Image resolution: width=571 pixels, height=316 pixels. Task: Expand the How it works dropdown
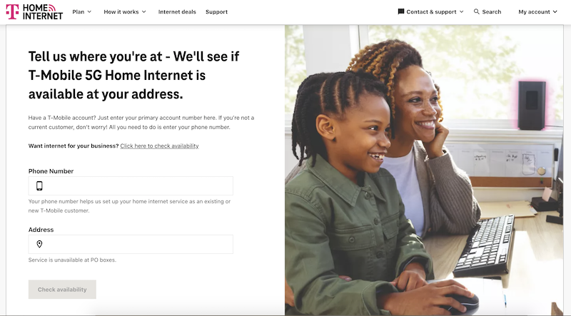pos(125,11)
